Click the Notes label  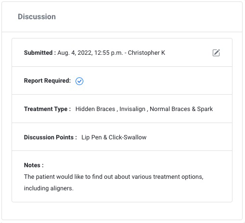34,165
